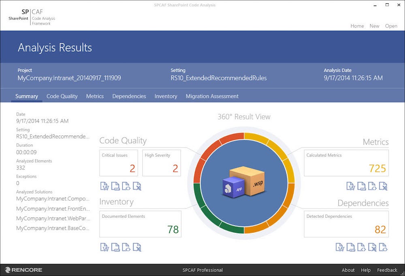Click the last Dependencies code-file icon after Excel

(x=383, y=247)
